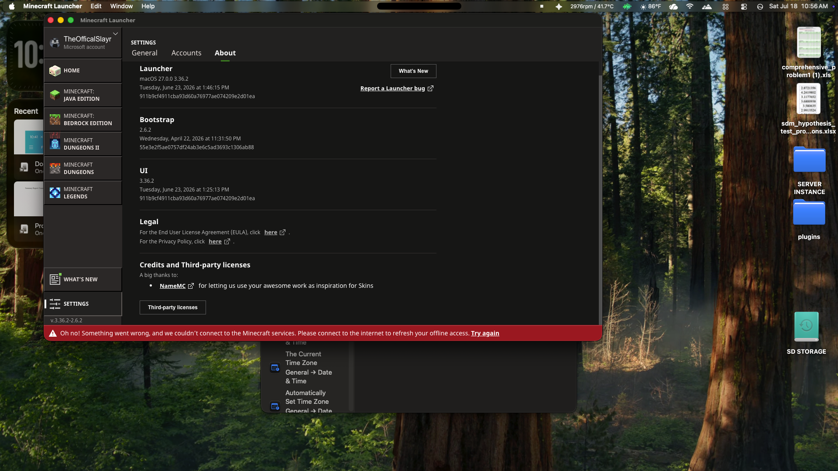Click the What's New button in Launcher section
The width and height of the screenshot is (838, 471).
click(x=413, y=71)
